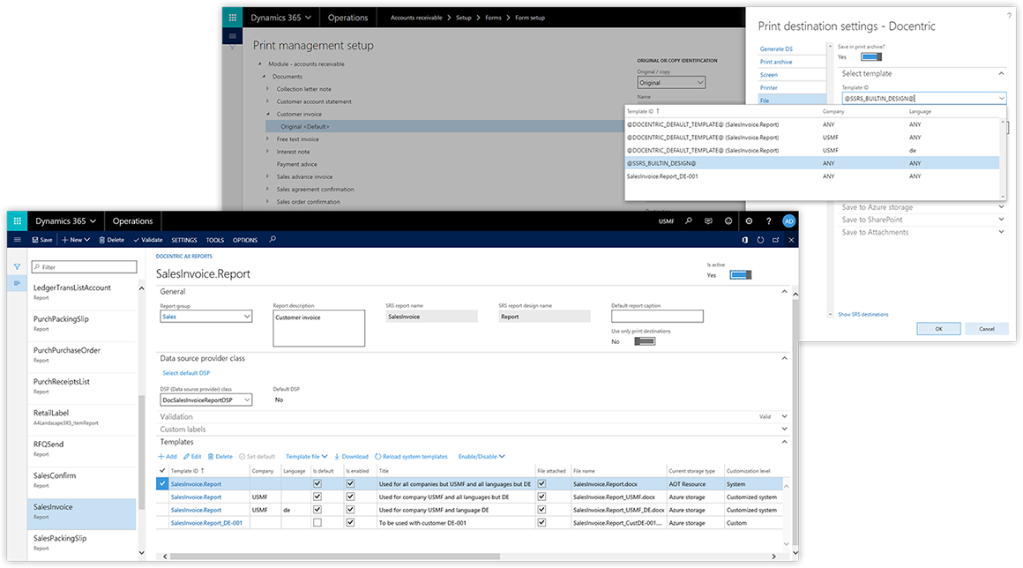This screenshot has height=568, width=1023.
Task: Toggle Save in print archive switch
Action: 871,56
